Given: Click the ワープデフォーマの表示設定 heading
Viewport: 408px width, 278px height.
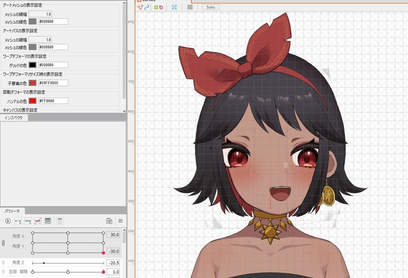Looking at the screenshot, I should [x=24, y=56].
